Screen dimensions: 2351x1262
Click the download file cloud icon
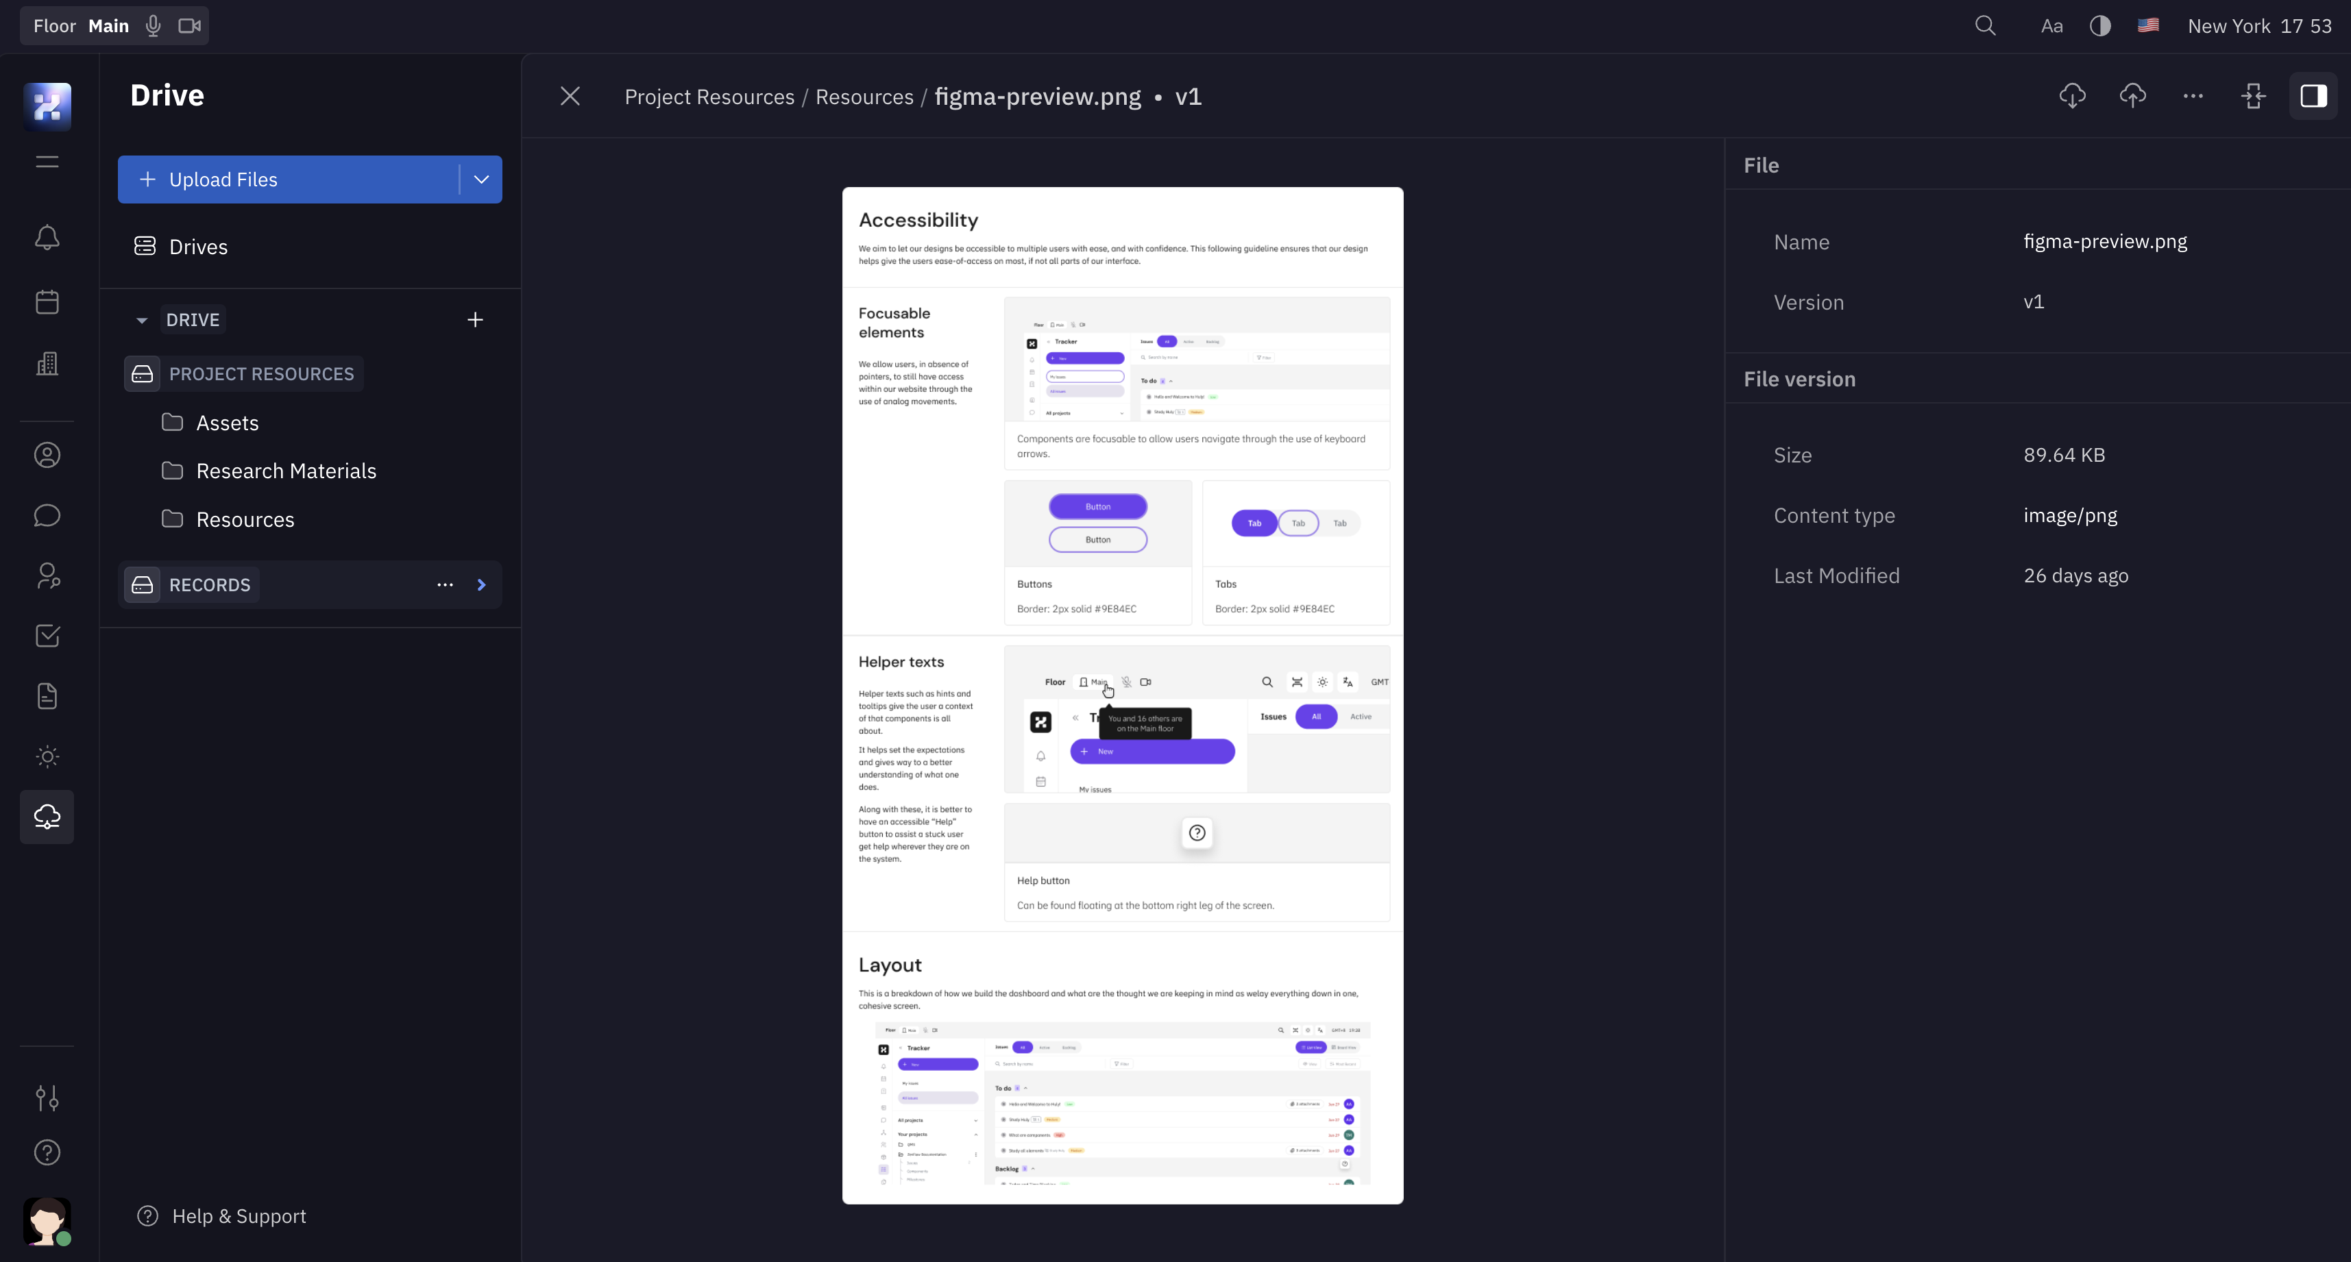click(x=2072, y=96)
